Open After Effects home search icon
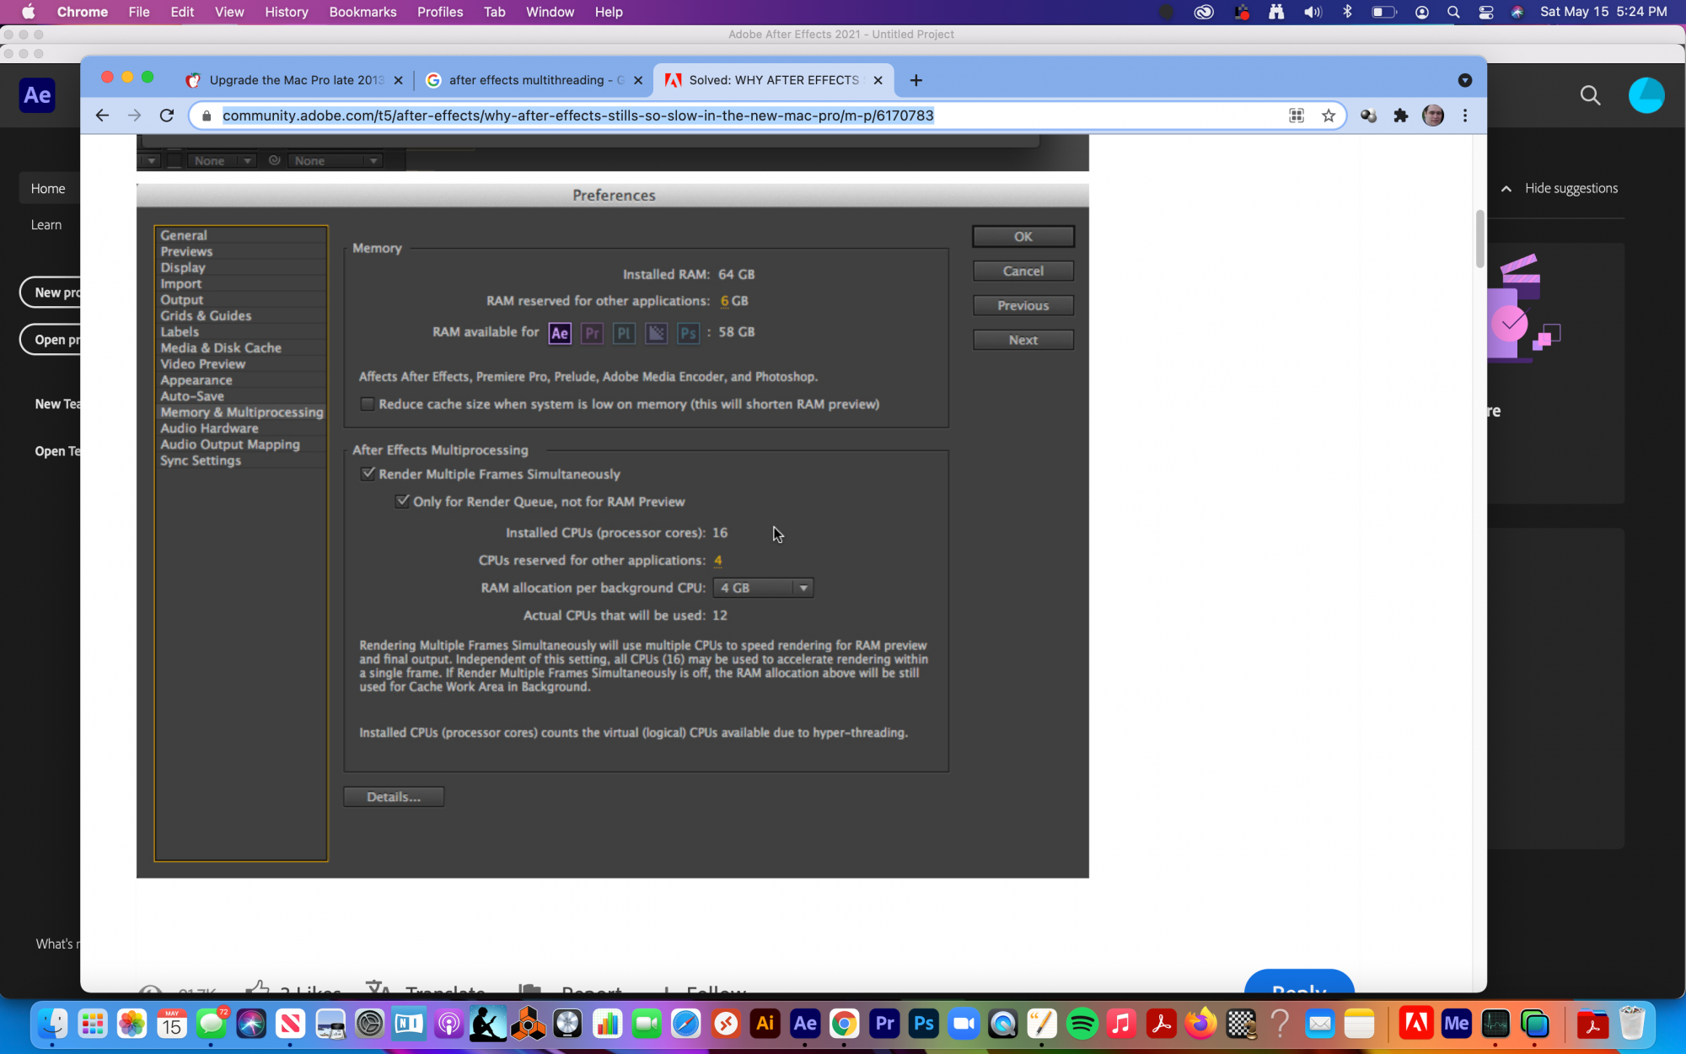Image resolution: width=1686 pixels, height=1054 pixels. click(1590, 95)
